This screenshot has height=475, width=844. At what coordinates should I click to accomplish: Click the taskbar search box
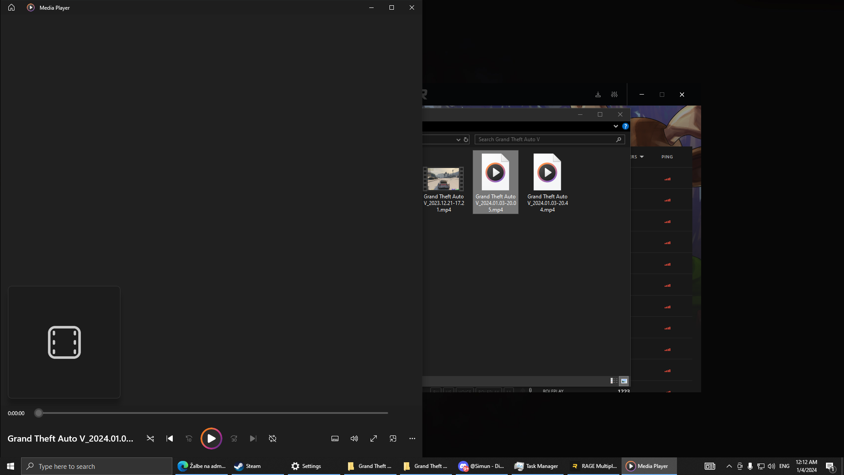[x=97, y=466]
